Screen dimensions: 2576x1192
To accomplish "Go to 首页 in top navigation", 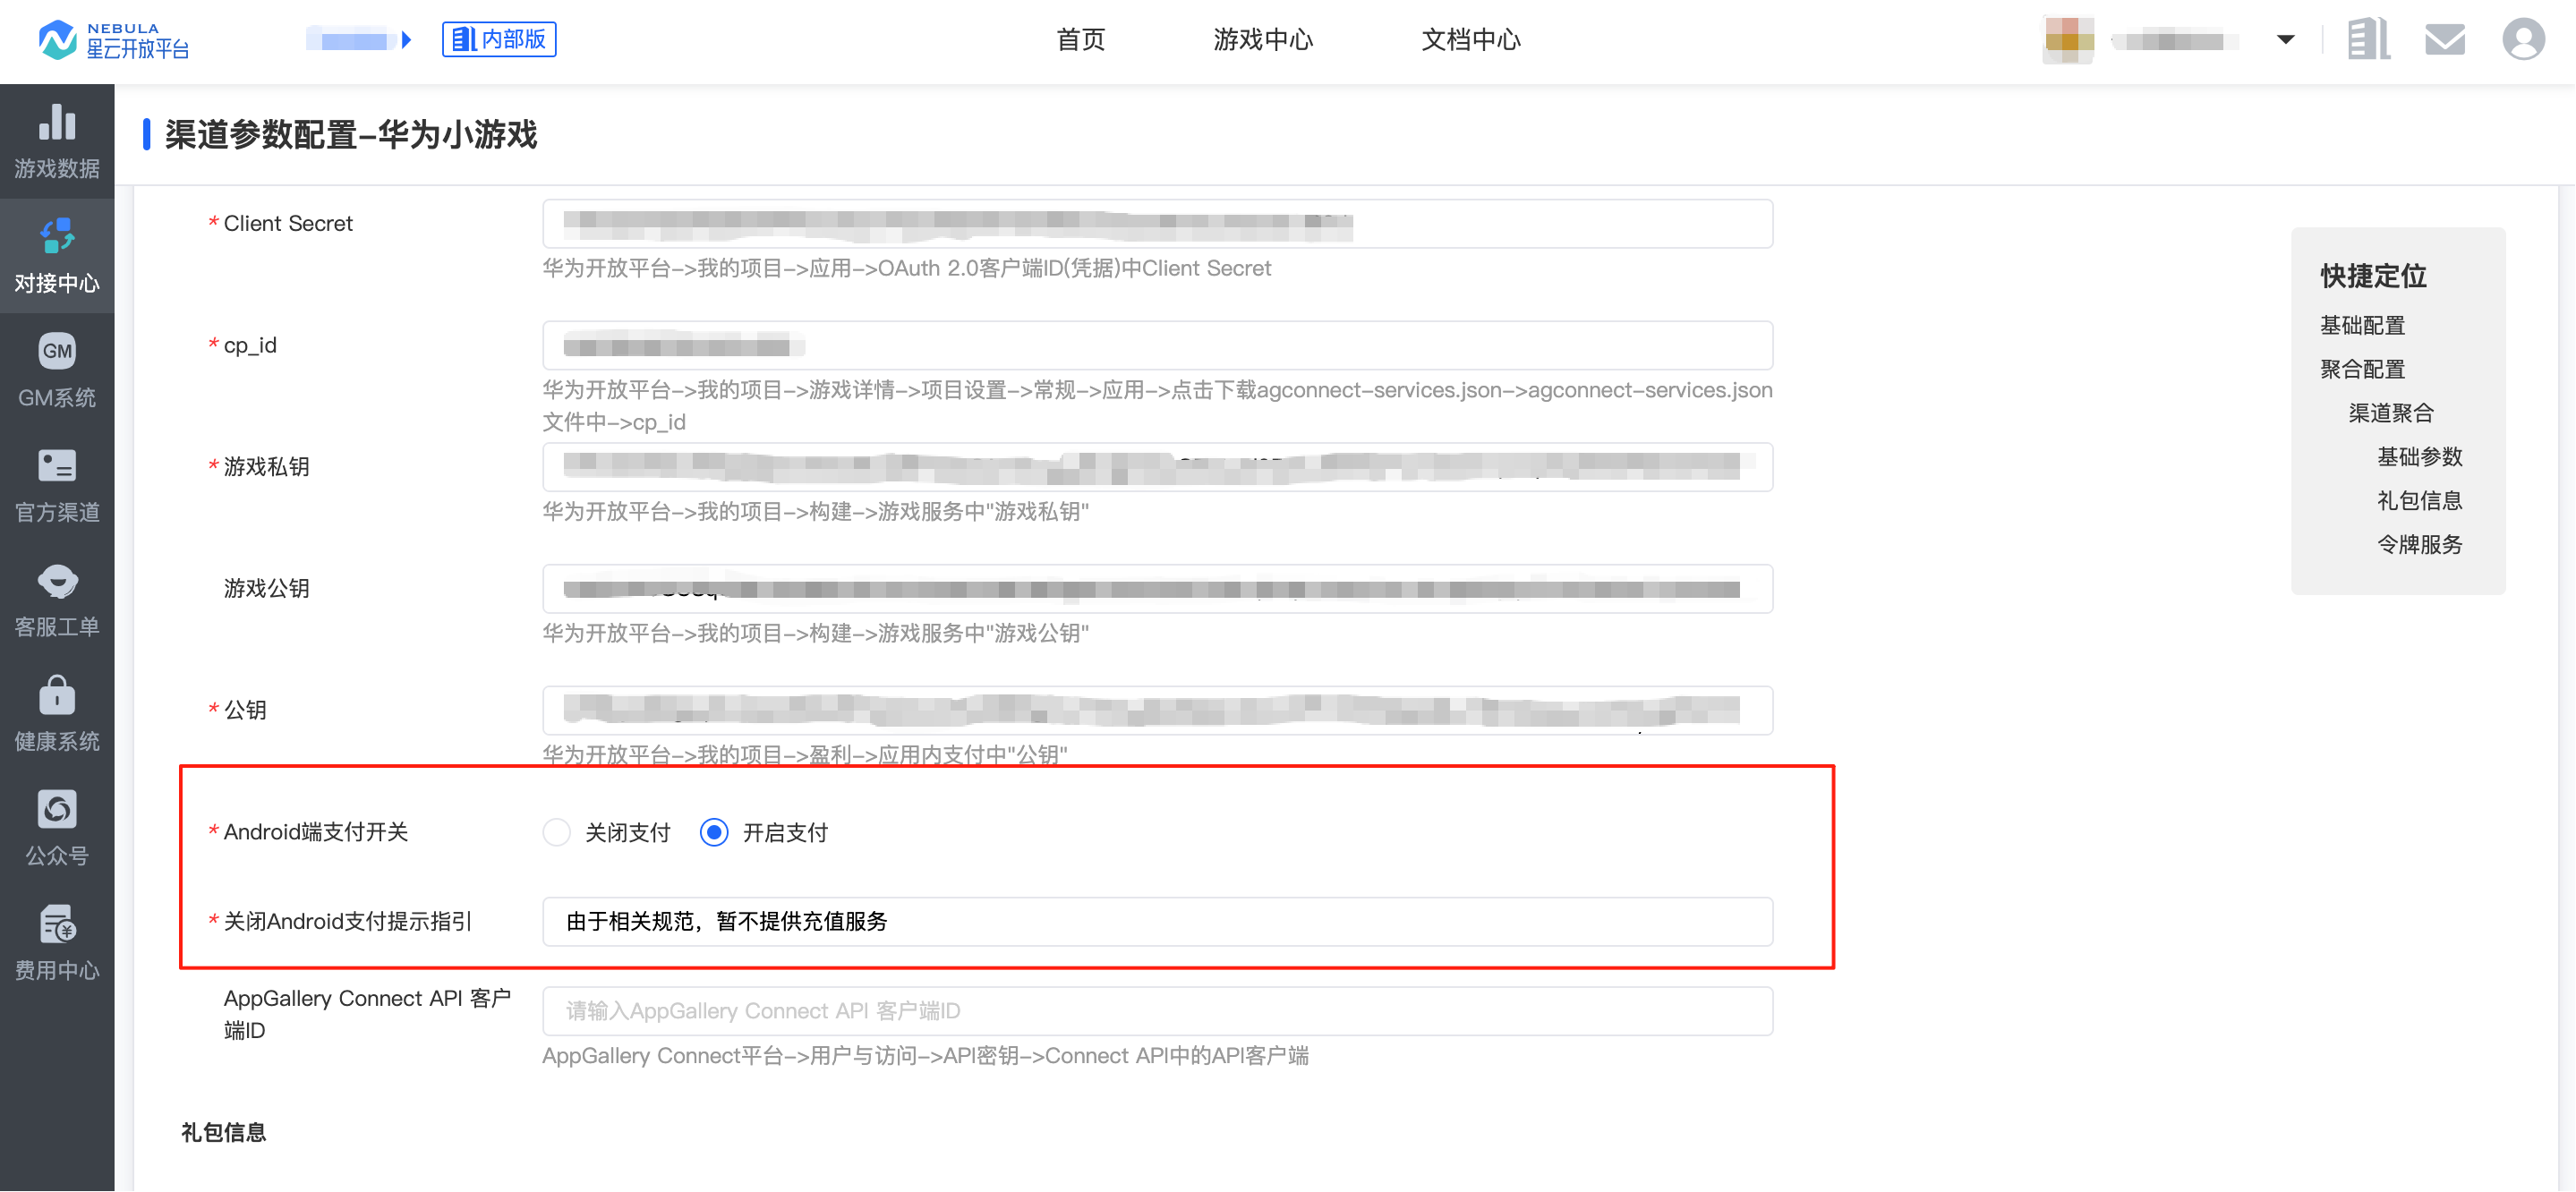I will point(1081,40).
